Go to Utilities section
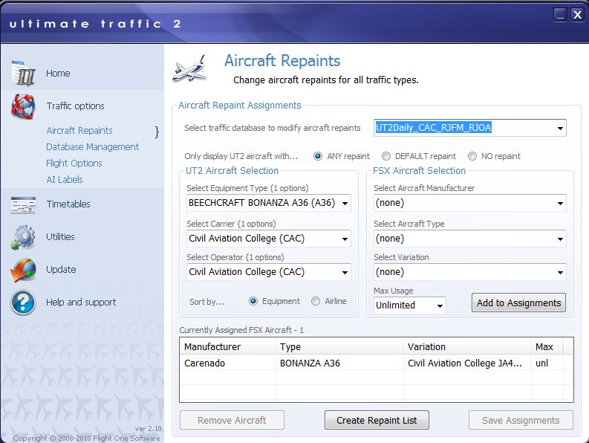589x443 pixels. (60, 237)
